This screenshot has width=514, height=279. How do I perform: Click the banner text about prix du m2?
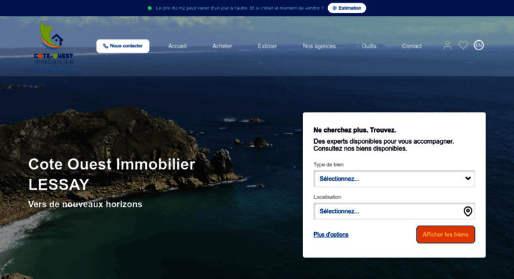tap(239, 8)
